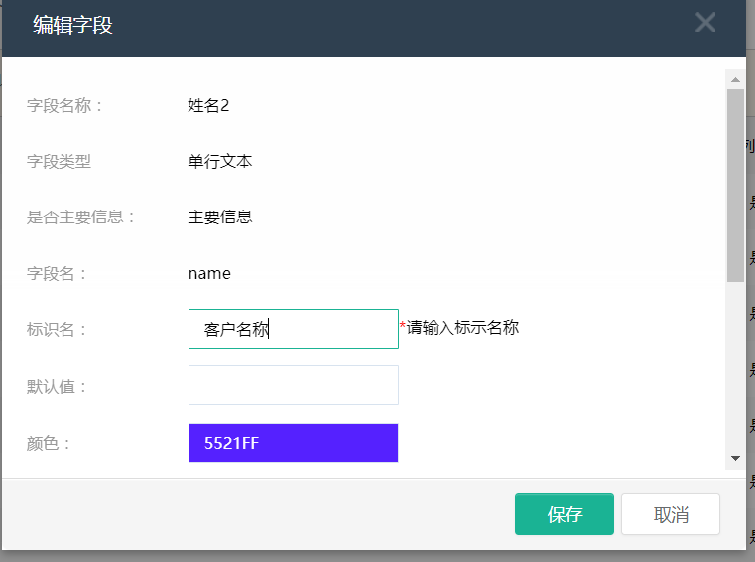The height and width of the screenshot is (562, 755).
Task: Click the 标识名： label
Action: 57,330
